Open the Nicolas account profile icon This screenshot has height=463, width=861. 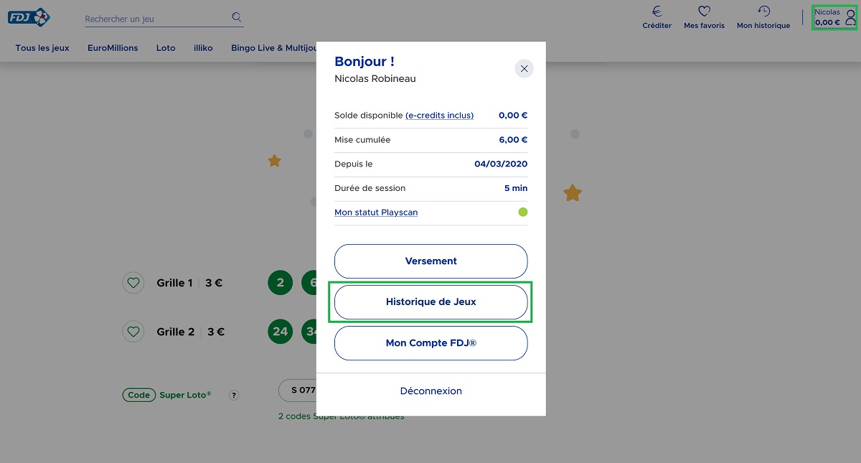point(850,17)
